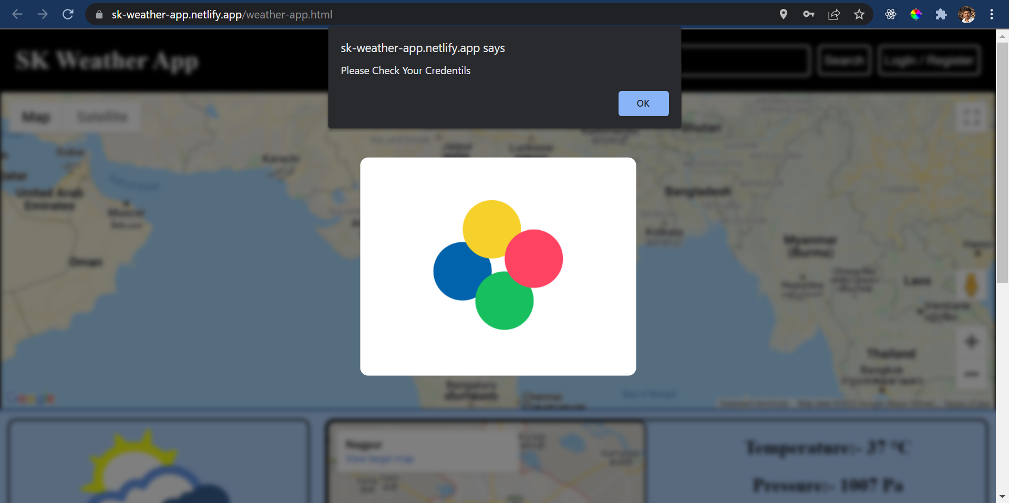The image size is (1009, 503).
Task: Switch map to Satellite view tab
Action: [102, 117]
